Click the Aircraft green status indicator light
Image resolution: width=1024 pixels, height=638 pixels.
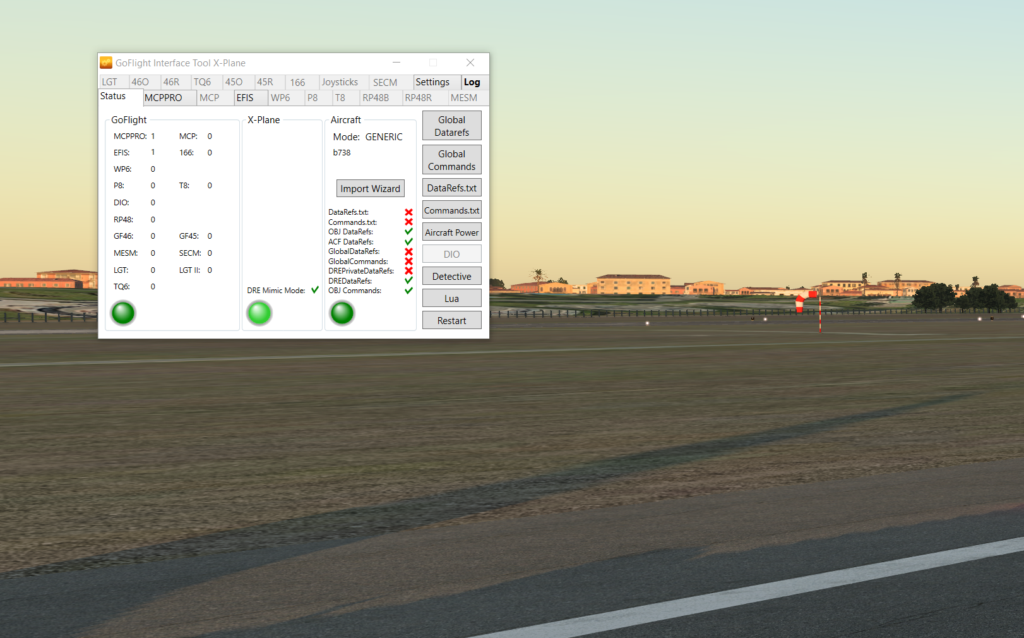pos(342,313)
